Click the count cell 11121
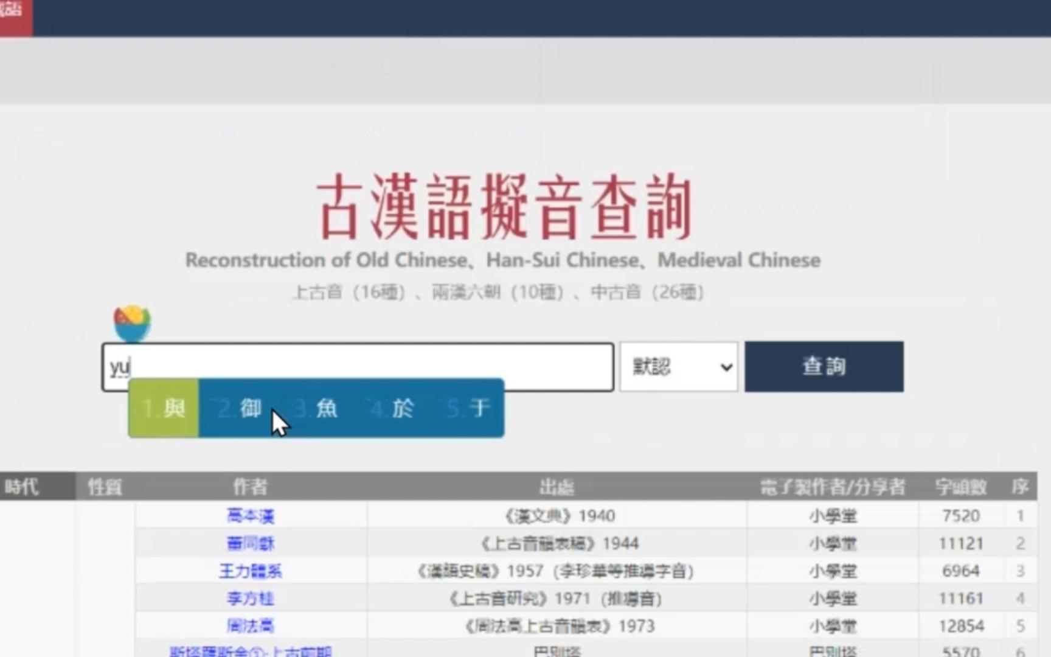1051x657 pixels. (961, 543)
